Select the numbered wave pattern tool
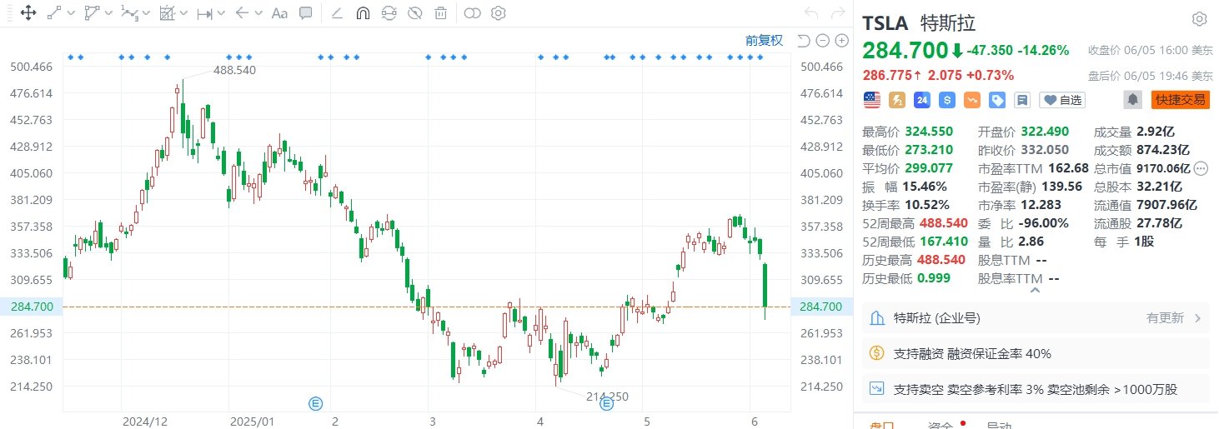 [128, 13]
